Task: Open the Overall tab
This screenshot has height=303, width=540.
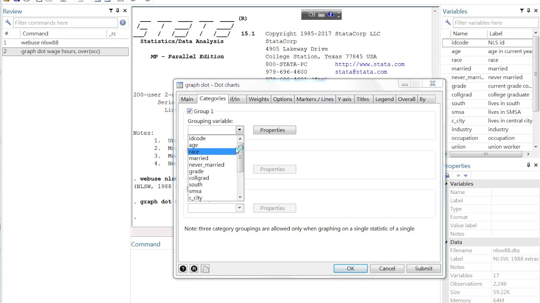Action: (407, 99)
